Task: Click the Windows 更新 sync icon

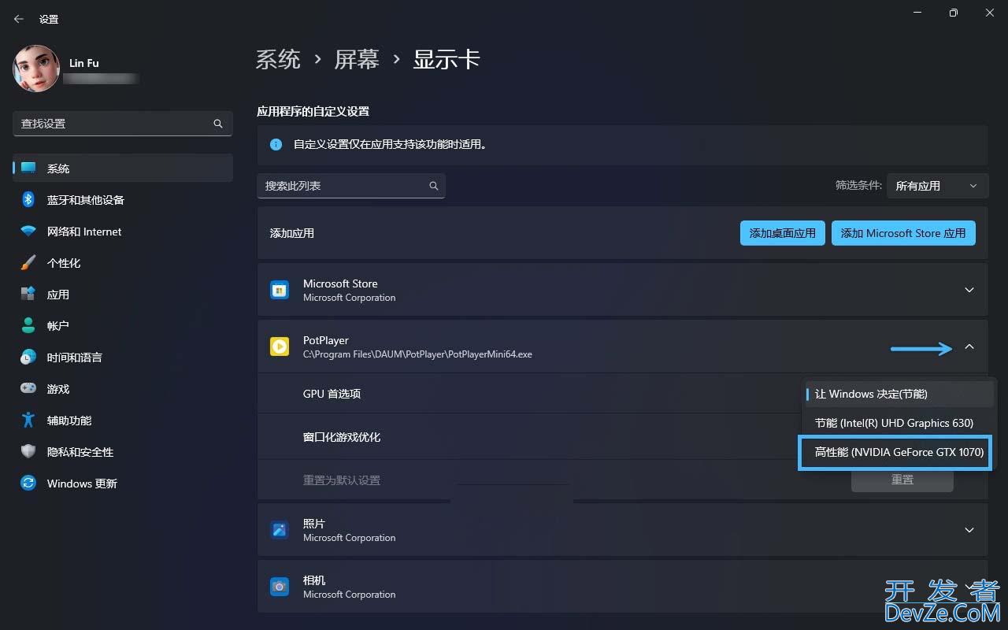Action: 28,484
